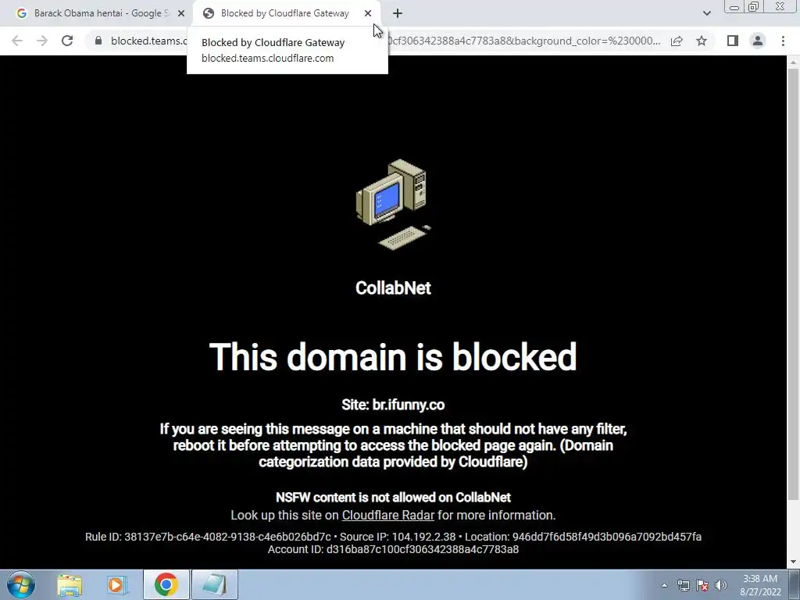Reload the blocked page
The width and height of the screenshot is (800, 600).
tap(67, 41)
